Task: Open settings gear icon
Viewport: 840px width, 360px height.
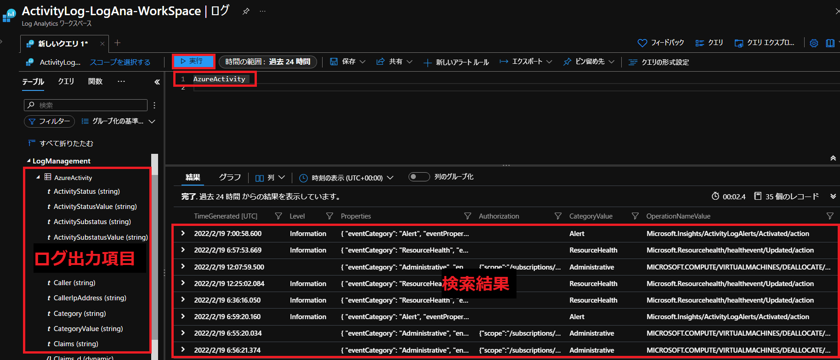Action: pos(814,43)
